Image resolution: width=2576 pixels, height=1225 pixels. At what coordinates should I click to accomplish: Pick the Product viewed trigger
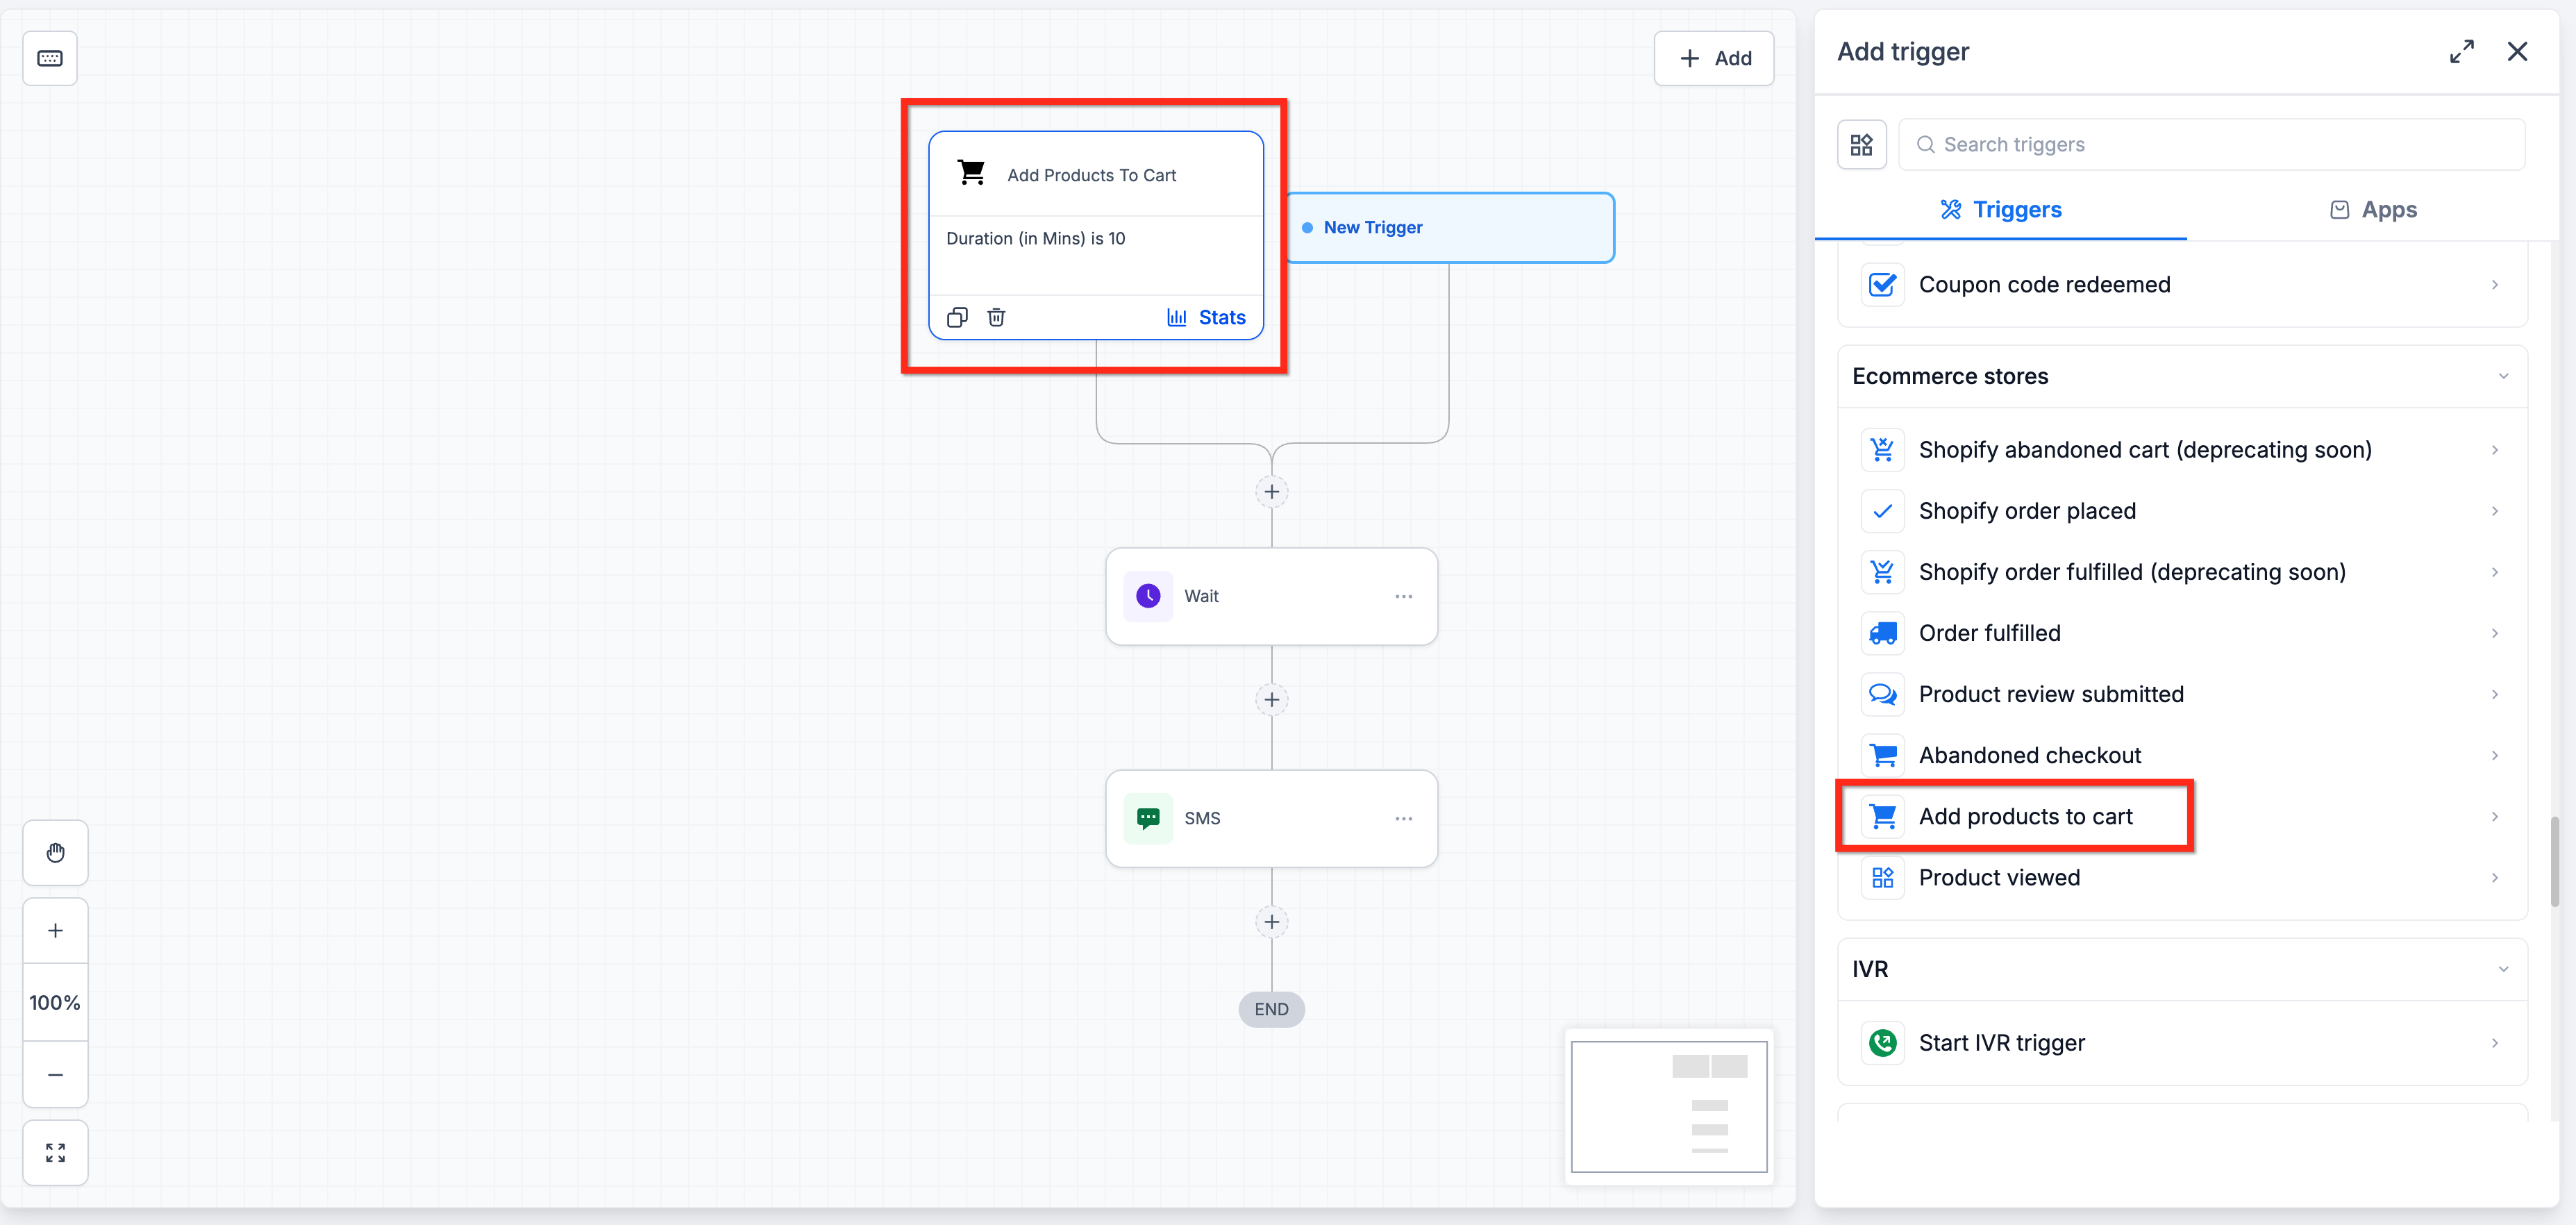[2182, 877]
